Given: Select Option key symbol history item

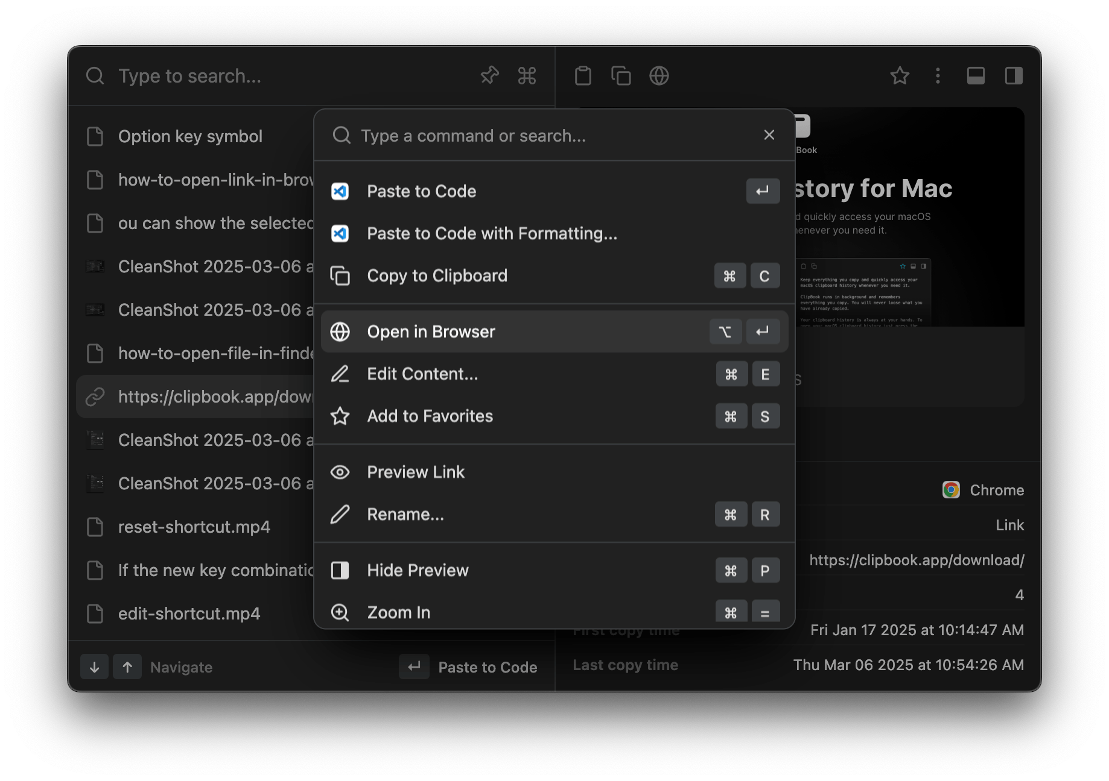Looking at the screenshot, I should [x=196, y=136].
